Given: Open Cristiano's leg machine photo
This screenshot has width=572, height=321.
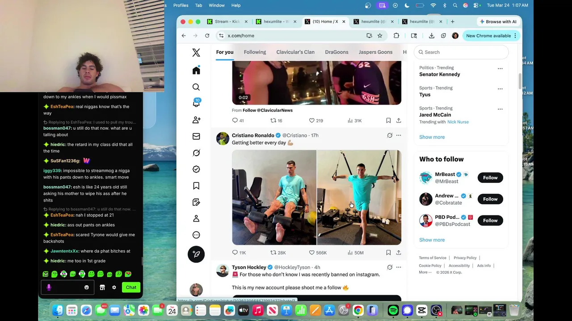Looking at the screenshot, I should (274, 198).
